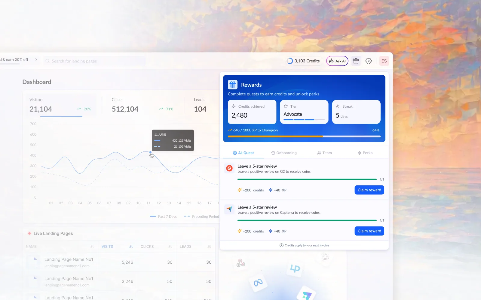Click the gift icon in Rewards panel header

[x=233, y=85]
